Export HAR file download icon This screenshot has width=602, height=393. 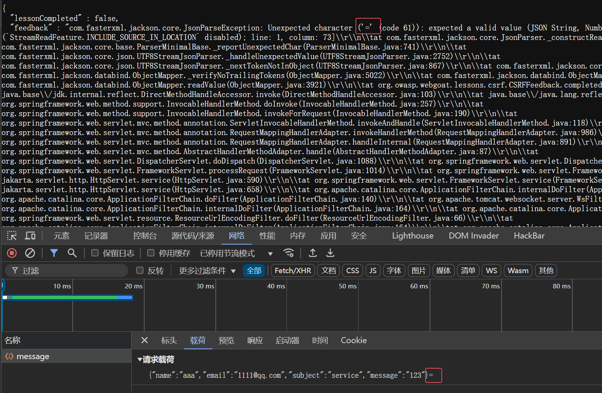pos(330,253)
